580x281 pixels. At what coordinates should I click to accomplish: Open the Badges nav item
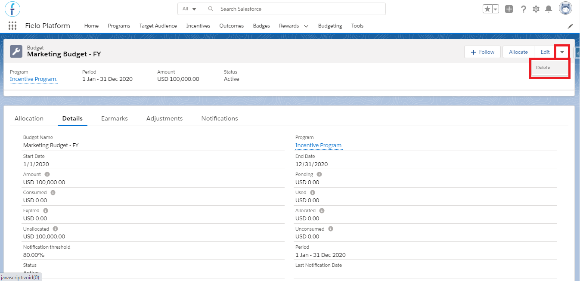point(261,26)
